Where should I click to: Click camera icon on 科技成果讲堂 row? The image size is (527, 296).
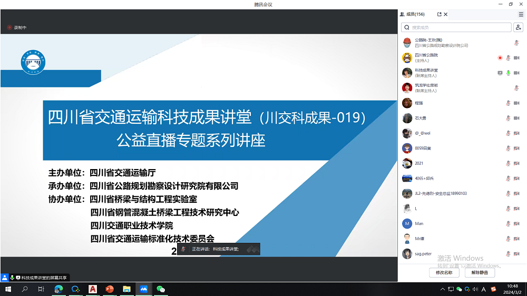tap(516, 73)
